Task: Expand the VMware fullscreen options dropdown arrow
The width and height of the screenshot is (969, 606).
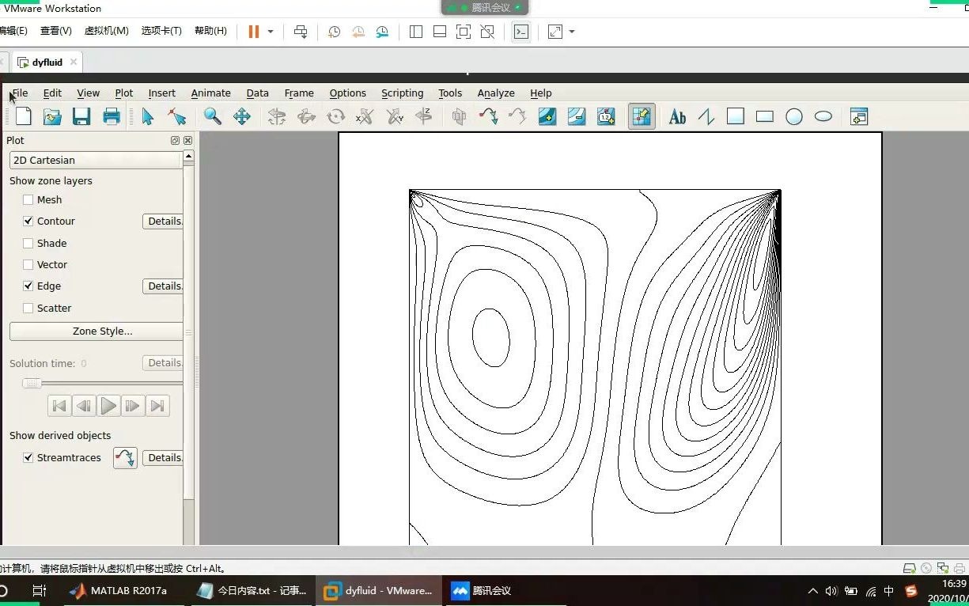Action: tap(572, 32)
